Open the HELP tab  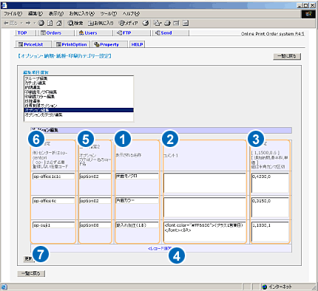pyautogui.click(x=137, y=44)
